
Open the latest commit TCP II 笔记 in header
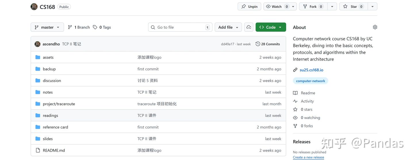point(72,44)
